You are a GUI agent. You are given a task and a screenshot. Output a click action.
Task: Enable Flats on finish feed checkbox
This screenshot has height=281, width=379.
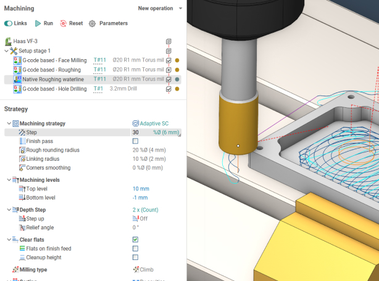point(135,248)
